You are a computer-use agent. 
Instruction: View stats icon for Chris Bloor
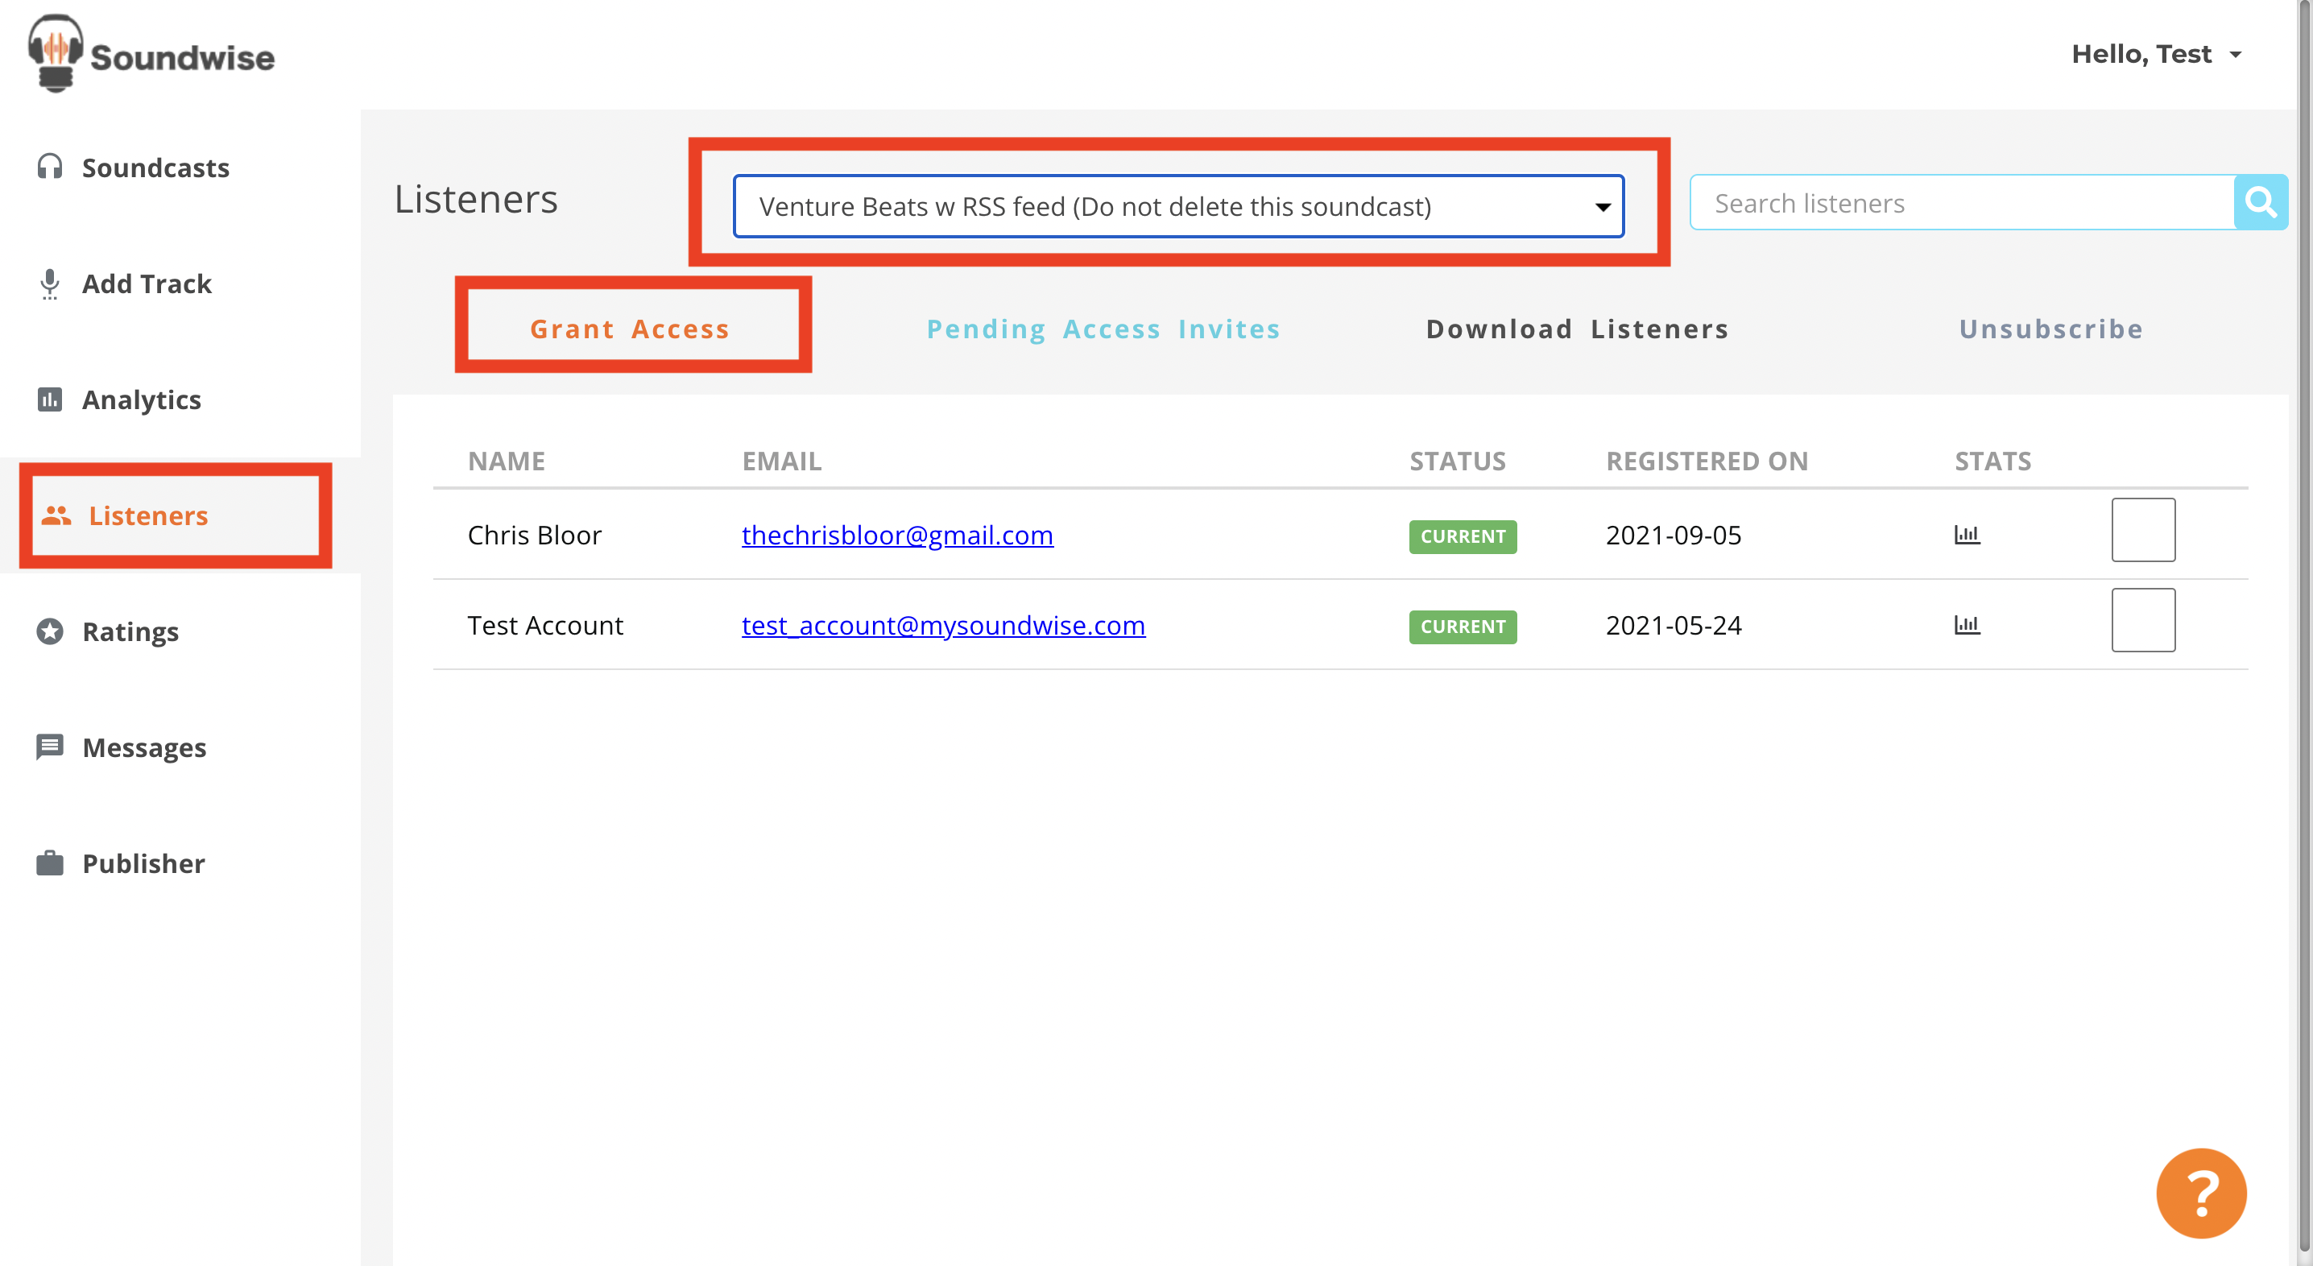[1967, 535]
